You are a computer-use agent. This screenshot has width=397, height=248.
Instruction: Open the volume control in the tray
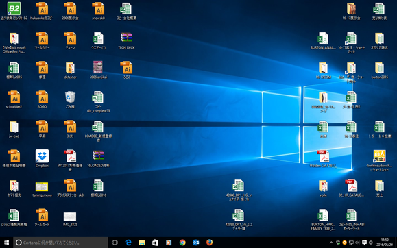click(x=357, y=243)
